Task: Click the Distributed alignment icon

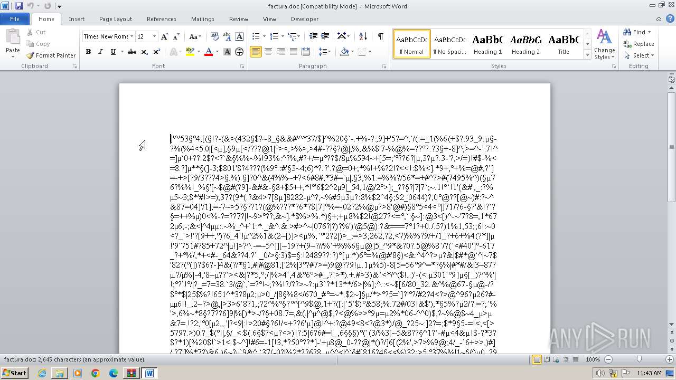Action: [x=306, y=52]
